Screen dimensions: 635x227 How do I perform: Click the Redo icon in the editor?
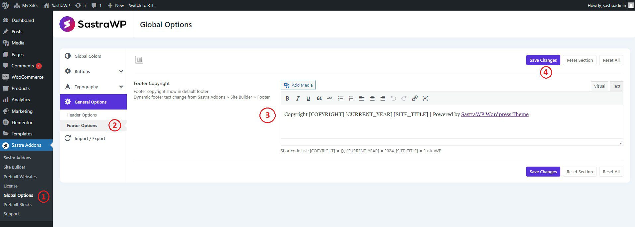coord(404,98)
